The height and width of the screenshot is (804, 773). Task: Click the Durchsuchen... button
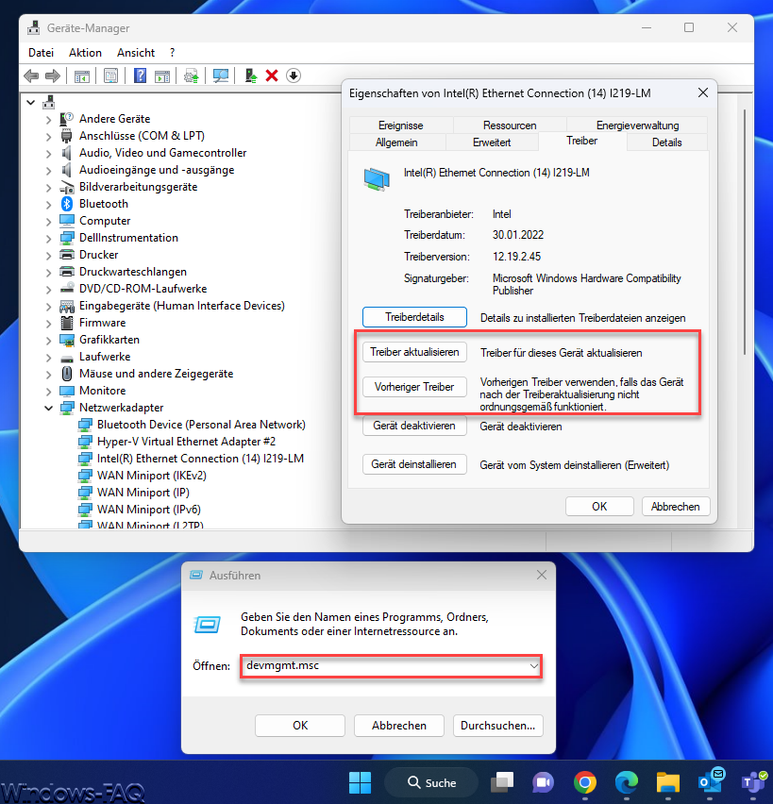click(x=497, y=726)
